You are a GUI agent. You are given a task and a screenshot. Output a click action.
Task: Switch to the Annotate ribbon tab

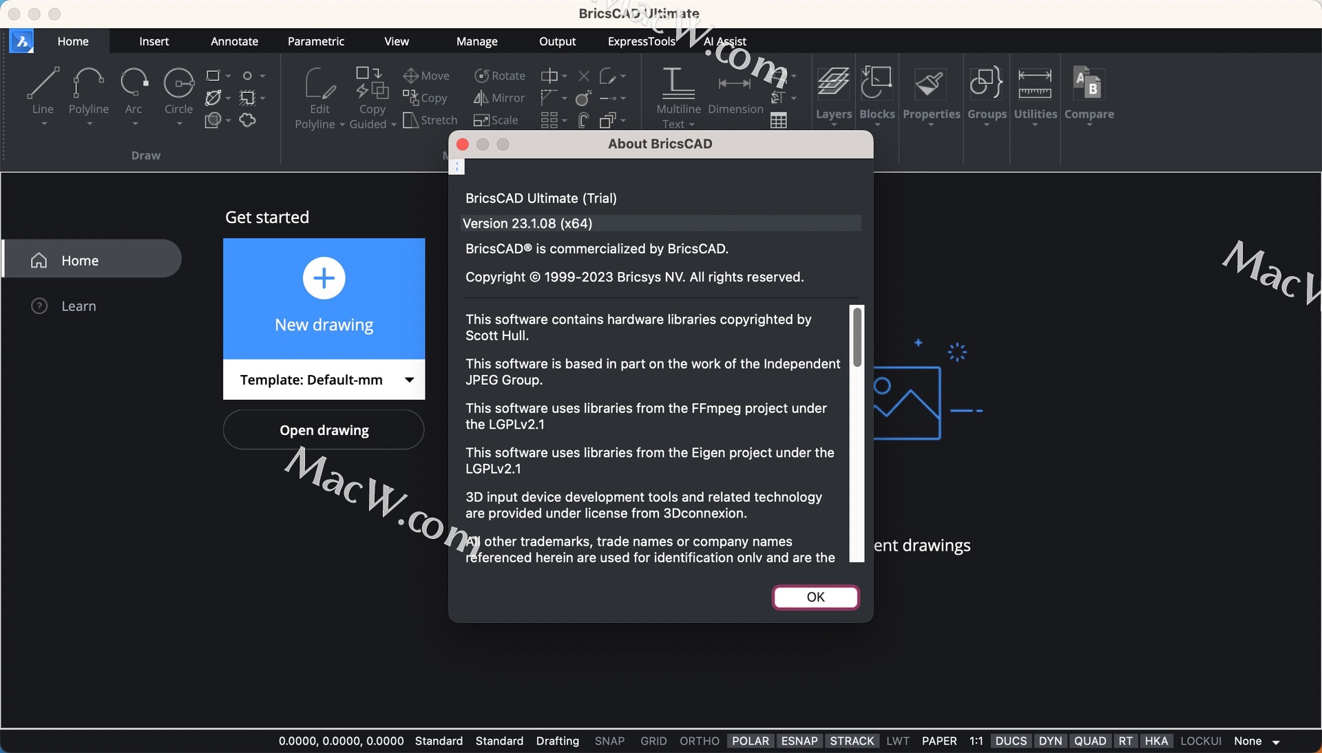tap(234, 41)
